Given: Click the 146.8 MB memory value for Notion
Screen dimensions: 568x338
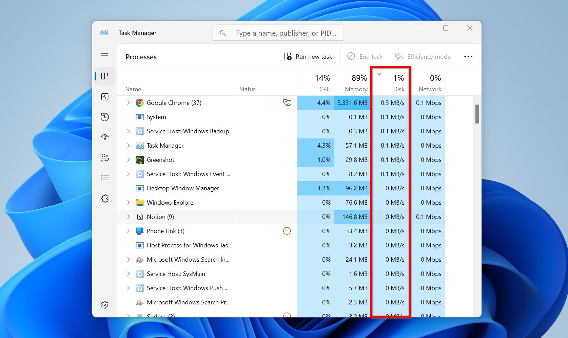Looking at the screenshot, I should 355,217.
